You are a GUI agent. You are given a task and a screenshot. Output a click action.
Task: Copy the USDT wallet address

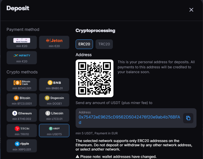188,118
